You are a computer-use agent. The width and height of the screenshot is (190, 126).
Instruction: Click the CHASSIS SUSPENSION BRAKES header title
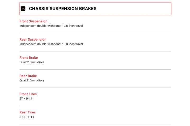pyautogui.click(x=63, y=9)
